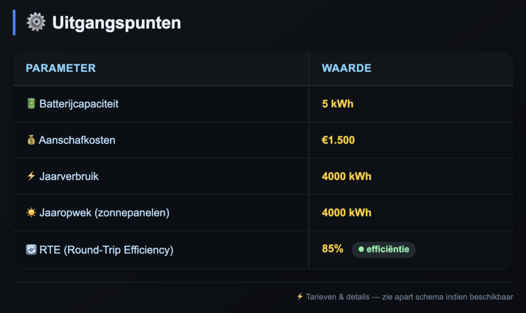Click the Uitgangspunten heading text
Screen dimensions: 526x313
[x=117, y=23]
